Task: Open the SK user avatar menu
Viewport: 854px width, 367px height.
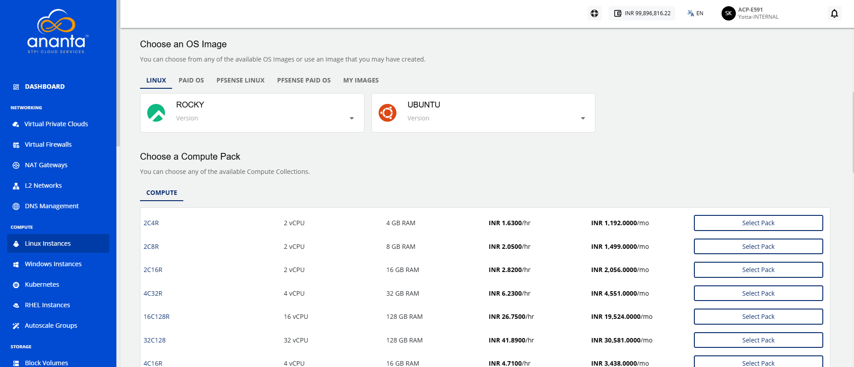Action: (728, 13)
